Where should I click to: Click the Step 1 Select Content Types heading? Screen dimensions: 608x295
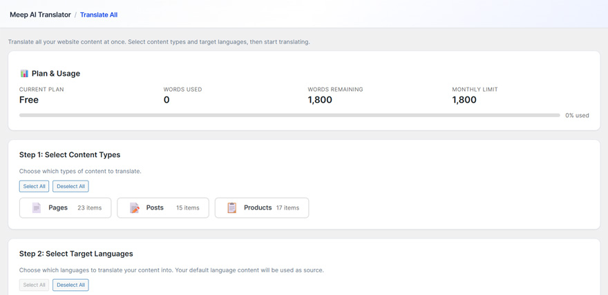pyautogui.click(x=70, y=155)
